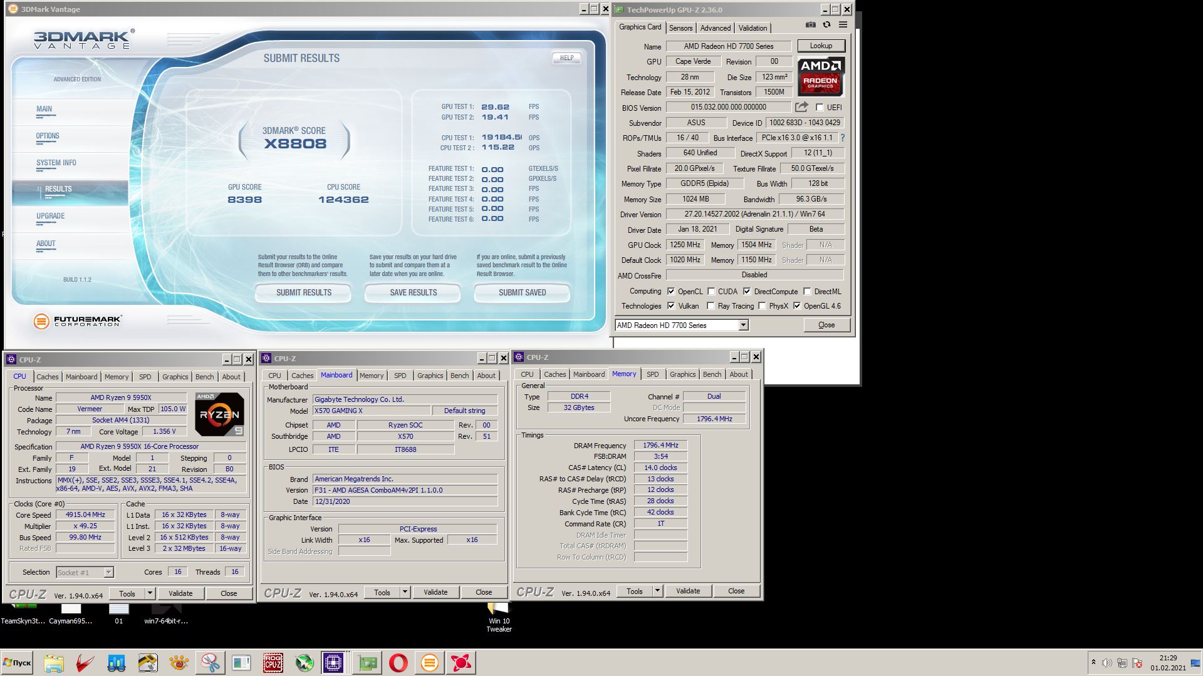Image resolution: width=1203 pixels, height=676 pixels.
Task: Open the XnView eye taskbar icon
Action: [179, 663]
